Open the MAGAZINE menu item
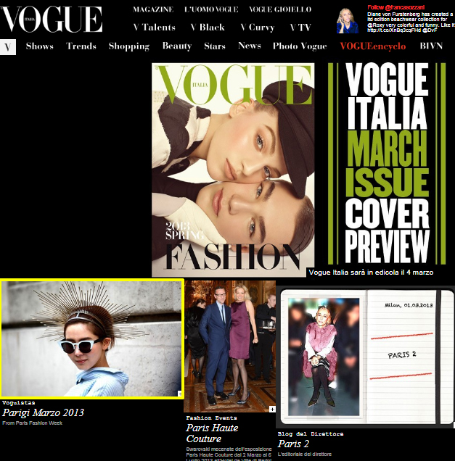 [x=153, y=9]
